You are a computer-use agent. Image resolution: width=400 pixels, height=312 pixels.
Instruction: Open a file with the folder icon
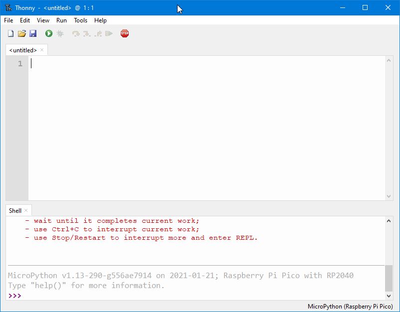point(22,33)
